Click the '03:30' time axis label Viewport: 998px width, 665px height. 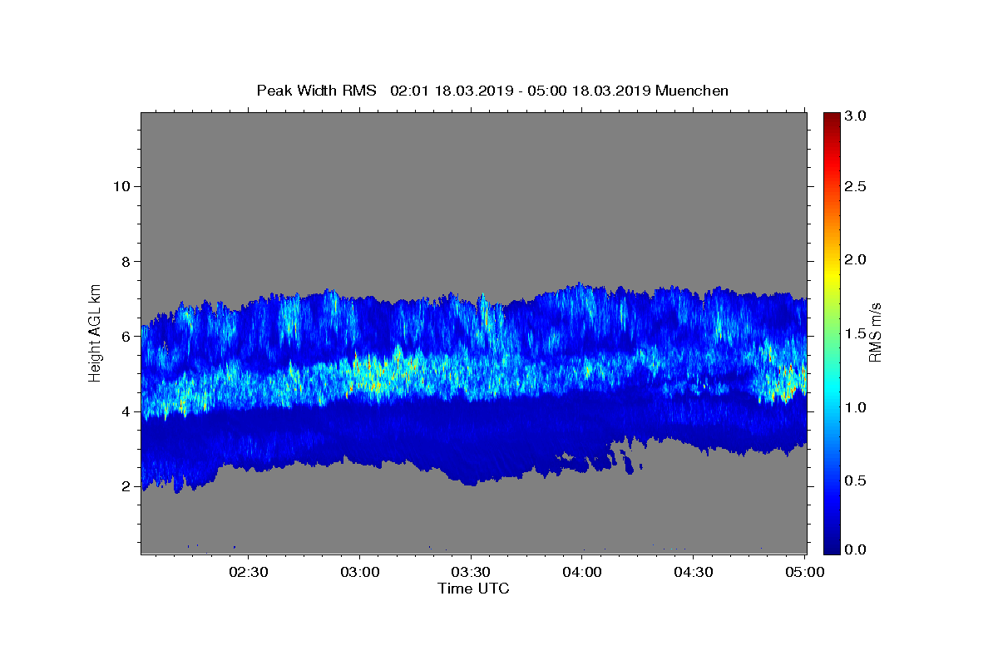click(472, 572)
